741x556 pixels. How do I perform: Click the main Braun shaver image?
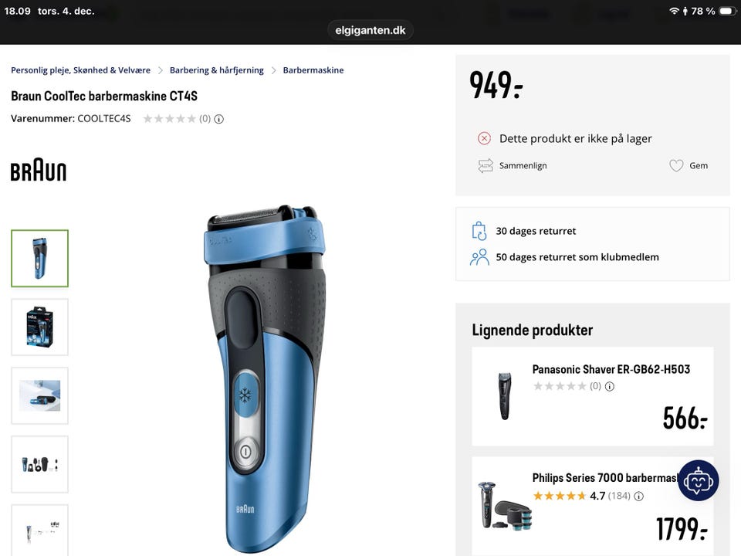265,378
